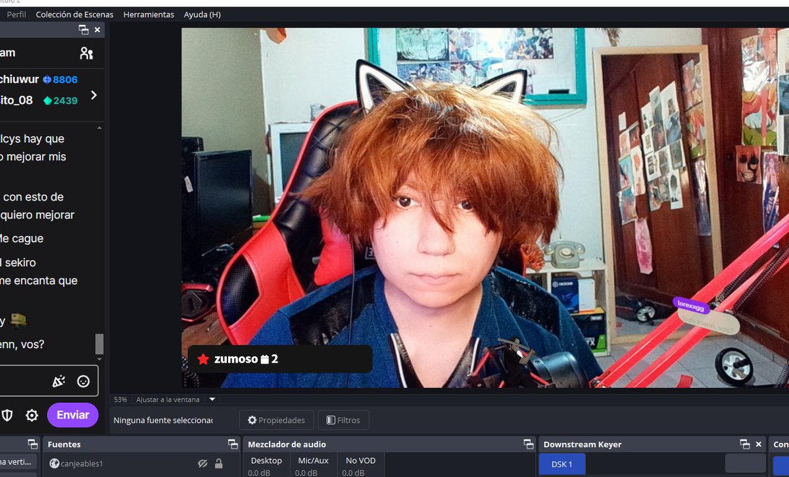Click the Mic/Aux audio channel label

pyautogui.click(x=313, y=461)
